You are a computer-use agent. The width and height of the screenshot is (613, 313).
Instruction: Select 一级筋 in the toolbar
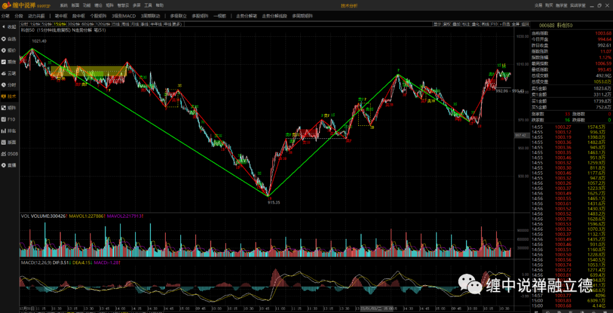pyautogui.click(x=220, y=16)
